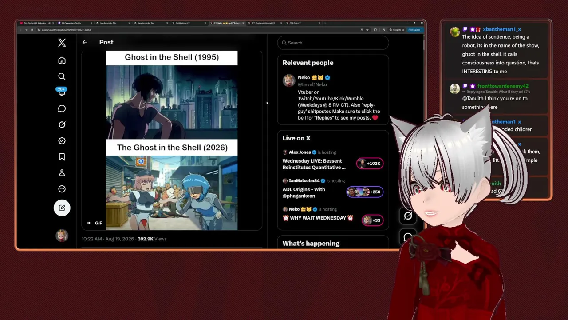Switch to the Quotes of this post tab
This screenshot has width=568, height=320.
pyautogui.click(x=265, y=23)
